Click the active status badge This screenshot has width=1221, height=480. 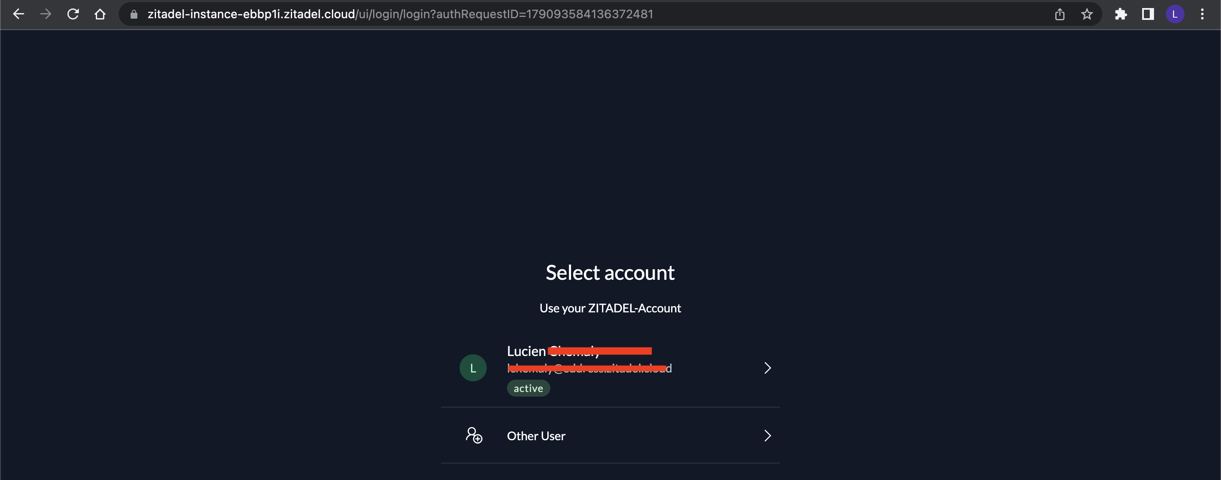(x=528, y=389)
